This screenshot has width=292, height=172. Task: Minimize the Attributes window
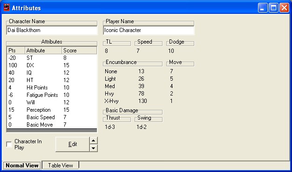pyautogui.click(x=263, y=8)
